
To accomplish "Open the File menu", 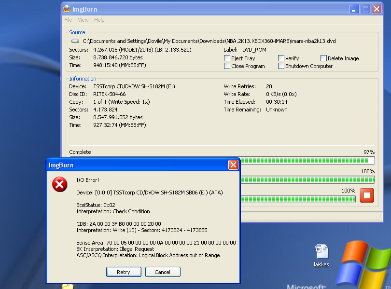I will [x=68, y=20].
